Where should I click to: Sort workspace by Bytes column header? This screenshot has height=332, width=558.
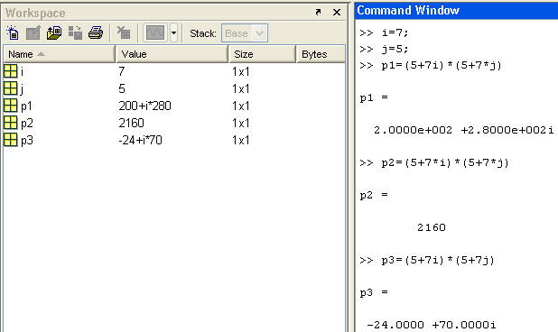point(321,54)
